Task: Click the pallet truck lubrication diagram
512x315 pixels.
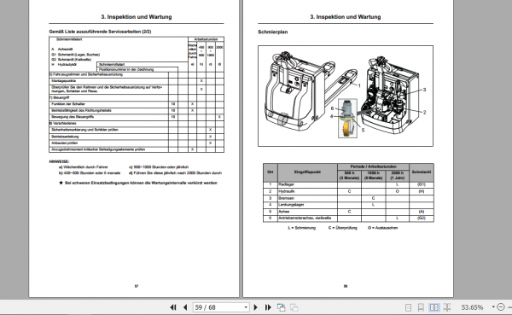Action: pyautogui.click(x=346, y=96)
